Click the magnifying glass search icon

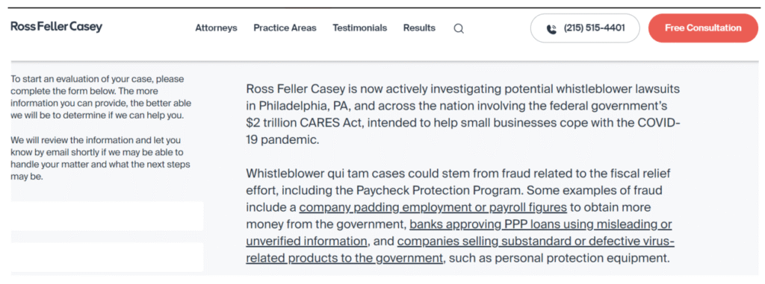click(x=459, y=28)
